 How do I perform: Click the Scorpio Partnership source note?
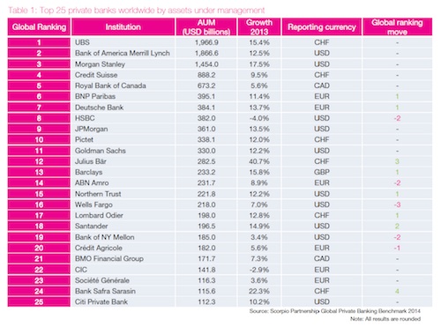(x=335, y=311)
